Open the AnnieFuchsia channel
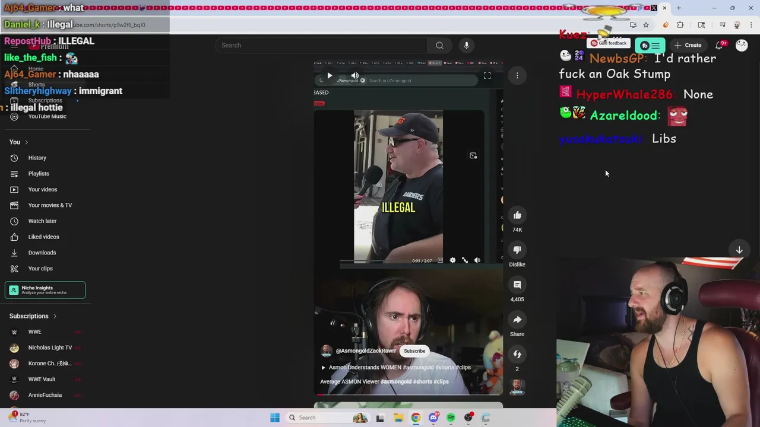 click(x=46, y=395)
